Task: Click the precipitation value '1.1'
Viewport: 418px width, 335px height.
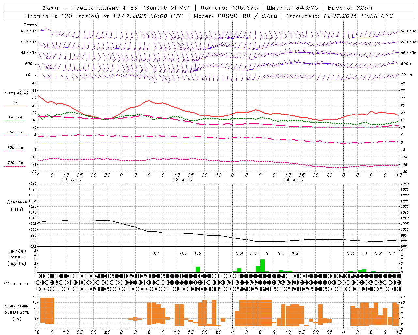Action: (x=364, y=254)
